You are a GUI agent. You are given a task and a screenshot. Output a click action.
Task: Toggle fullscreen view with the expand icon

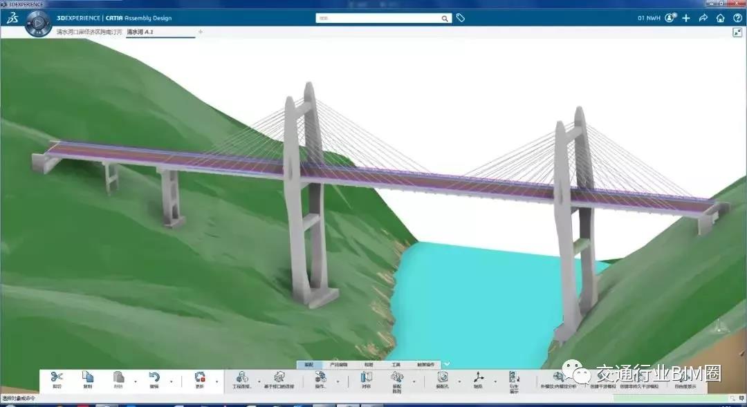click(x=737, y=32)
